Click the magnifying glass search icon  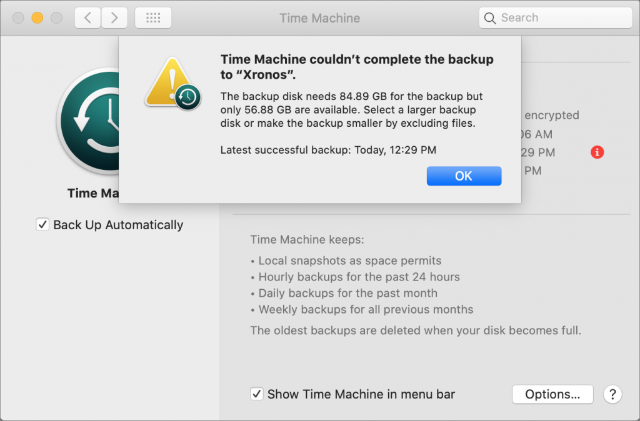pyautogui.click(x=491, y=18)
